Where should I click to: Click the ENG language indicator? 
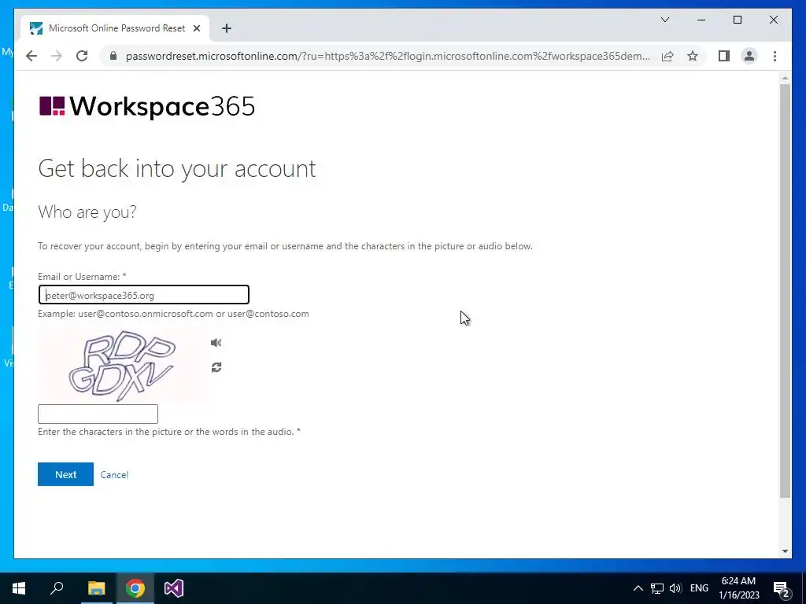[699, 588]
